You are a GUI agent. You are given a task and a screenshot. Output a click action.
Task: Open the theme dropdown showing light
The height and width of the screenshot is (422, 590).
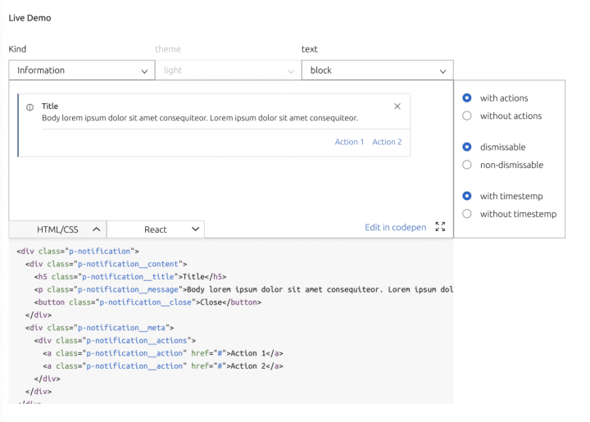coord(229,70)
